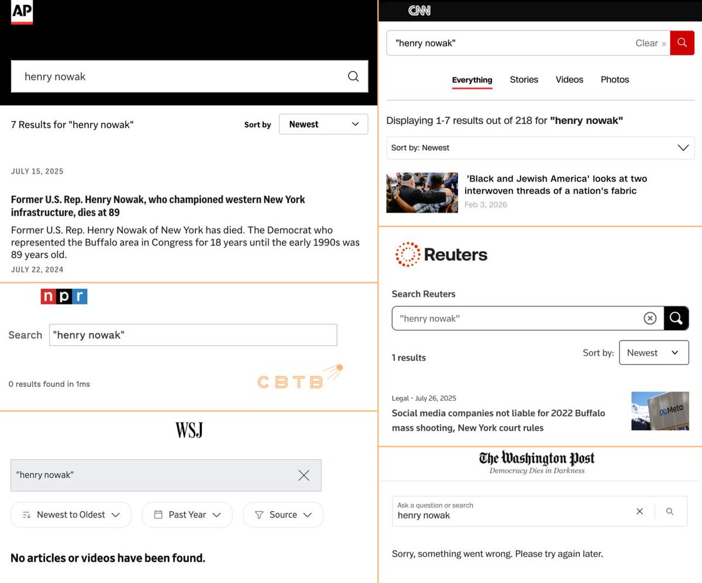
Task: Click the Reuters 1 results text
Action: click(x=409, y=358)
